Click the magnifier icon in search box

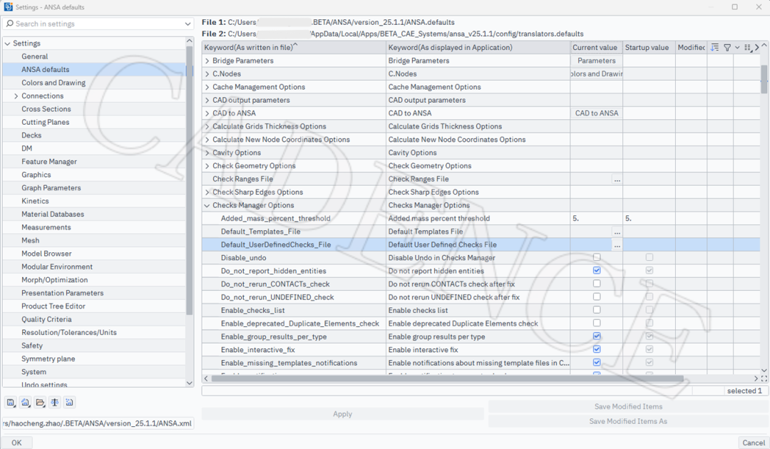pos(10,24)
